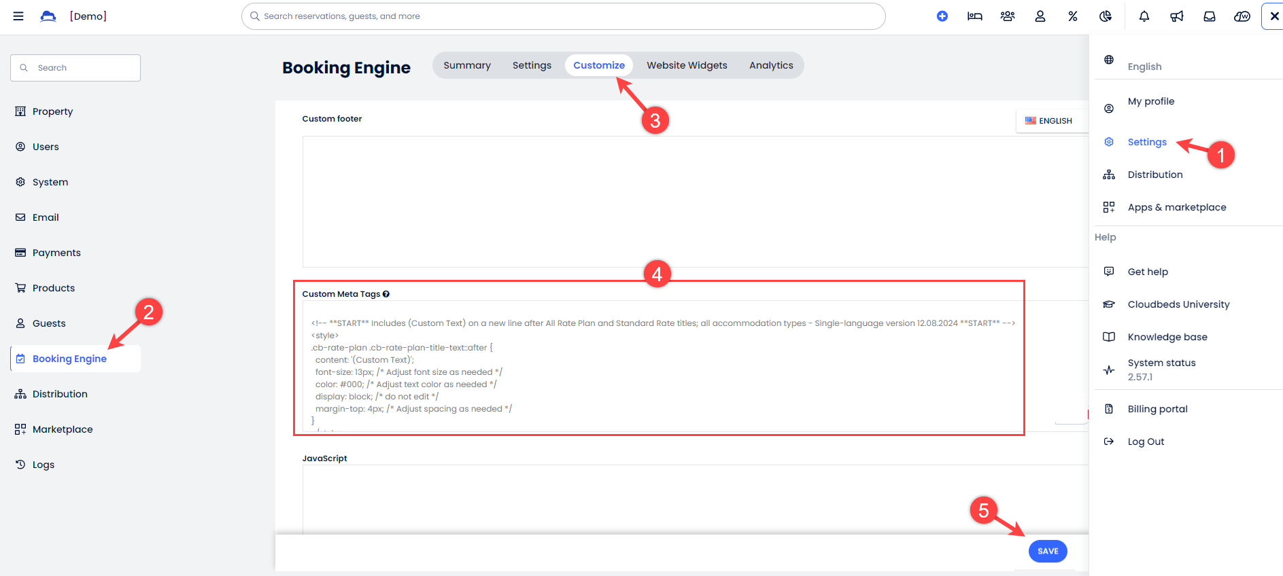Open Payments in the left sidebar
Viewport: 1283px width, 576px height.
(56, 253)
